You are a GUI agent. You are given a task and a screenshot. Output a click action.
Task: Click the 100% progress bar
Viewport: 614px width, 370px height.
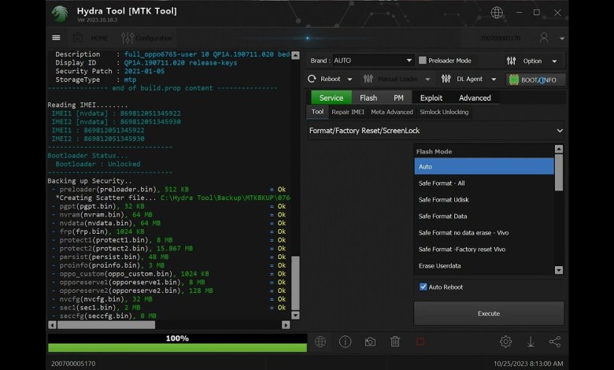click(x=177, y=342)
